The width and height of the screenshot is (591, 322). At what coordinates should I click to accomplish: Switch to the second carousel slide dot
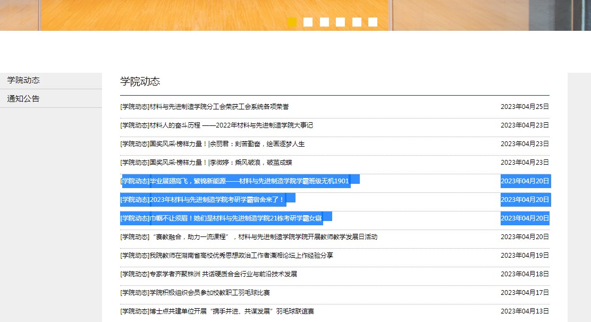tap(308, 22)
